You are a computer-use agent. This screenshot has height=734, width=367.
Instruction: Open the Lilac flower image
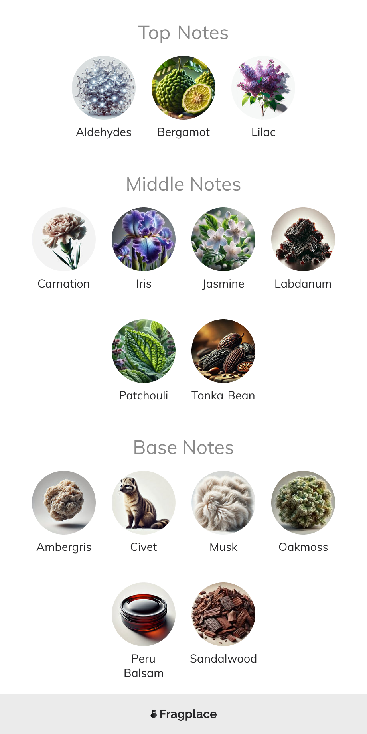click(x=263, y=88)
